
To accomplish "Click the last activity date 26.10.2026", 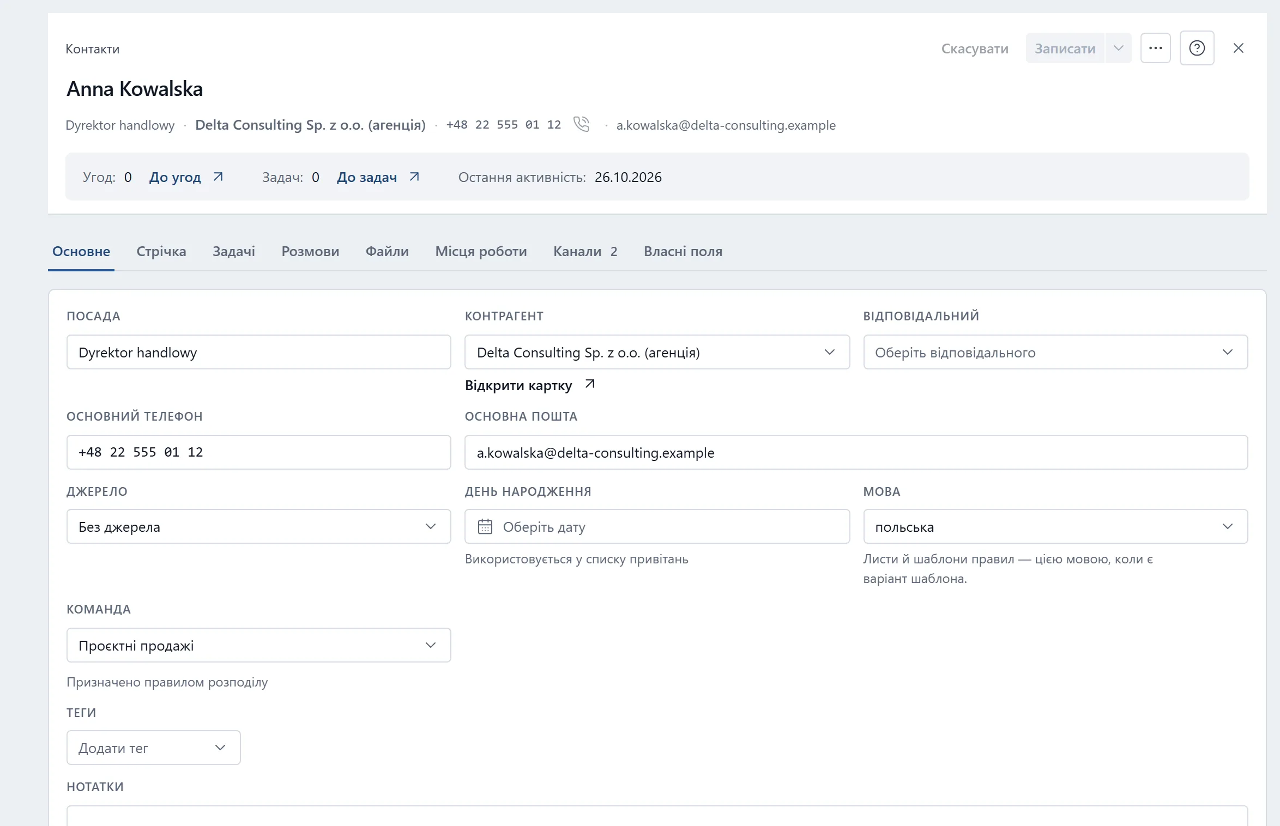I will 628,177.
